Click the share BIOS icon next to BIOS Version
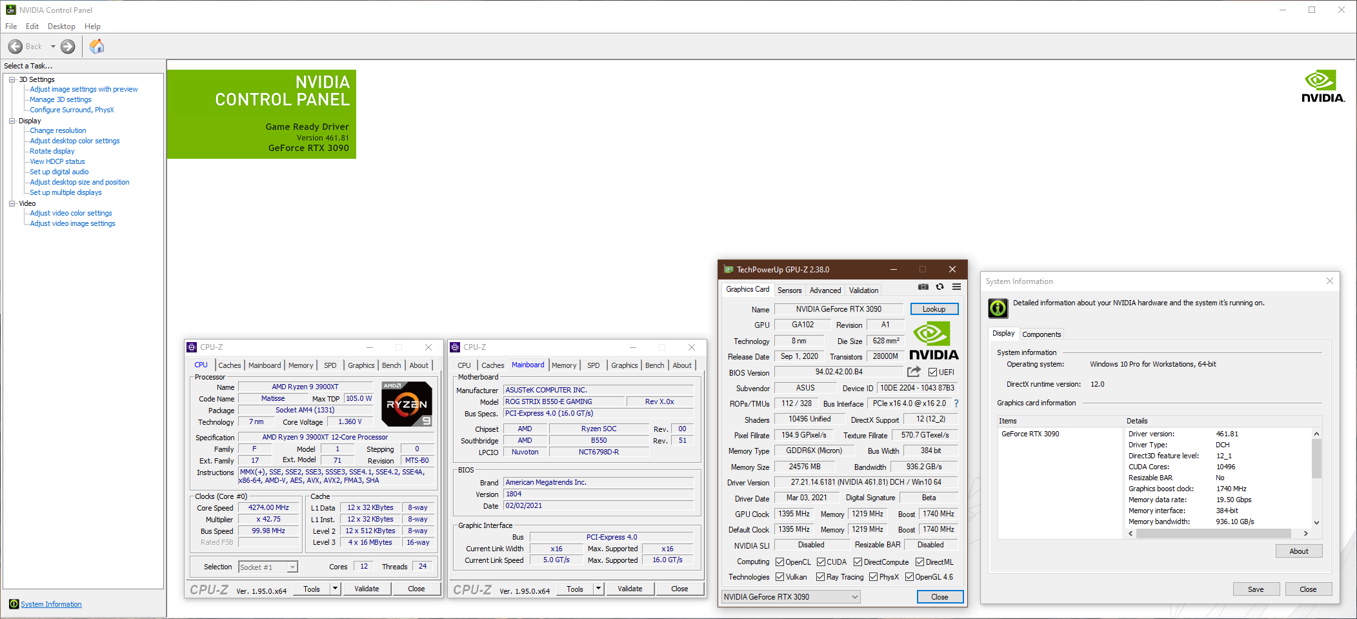The image size is (1357, 619). pyautogui.click(x=914, y=372)
